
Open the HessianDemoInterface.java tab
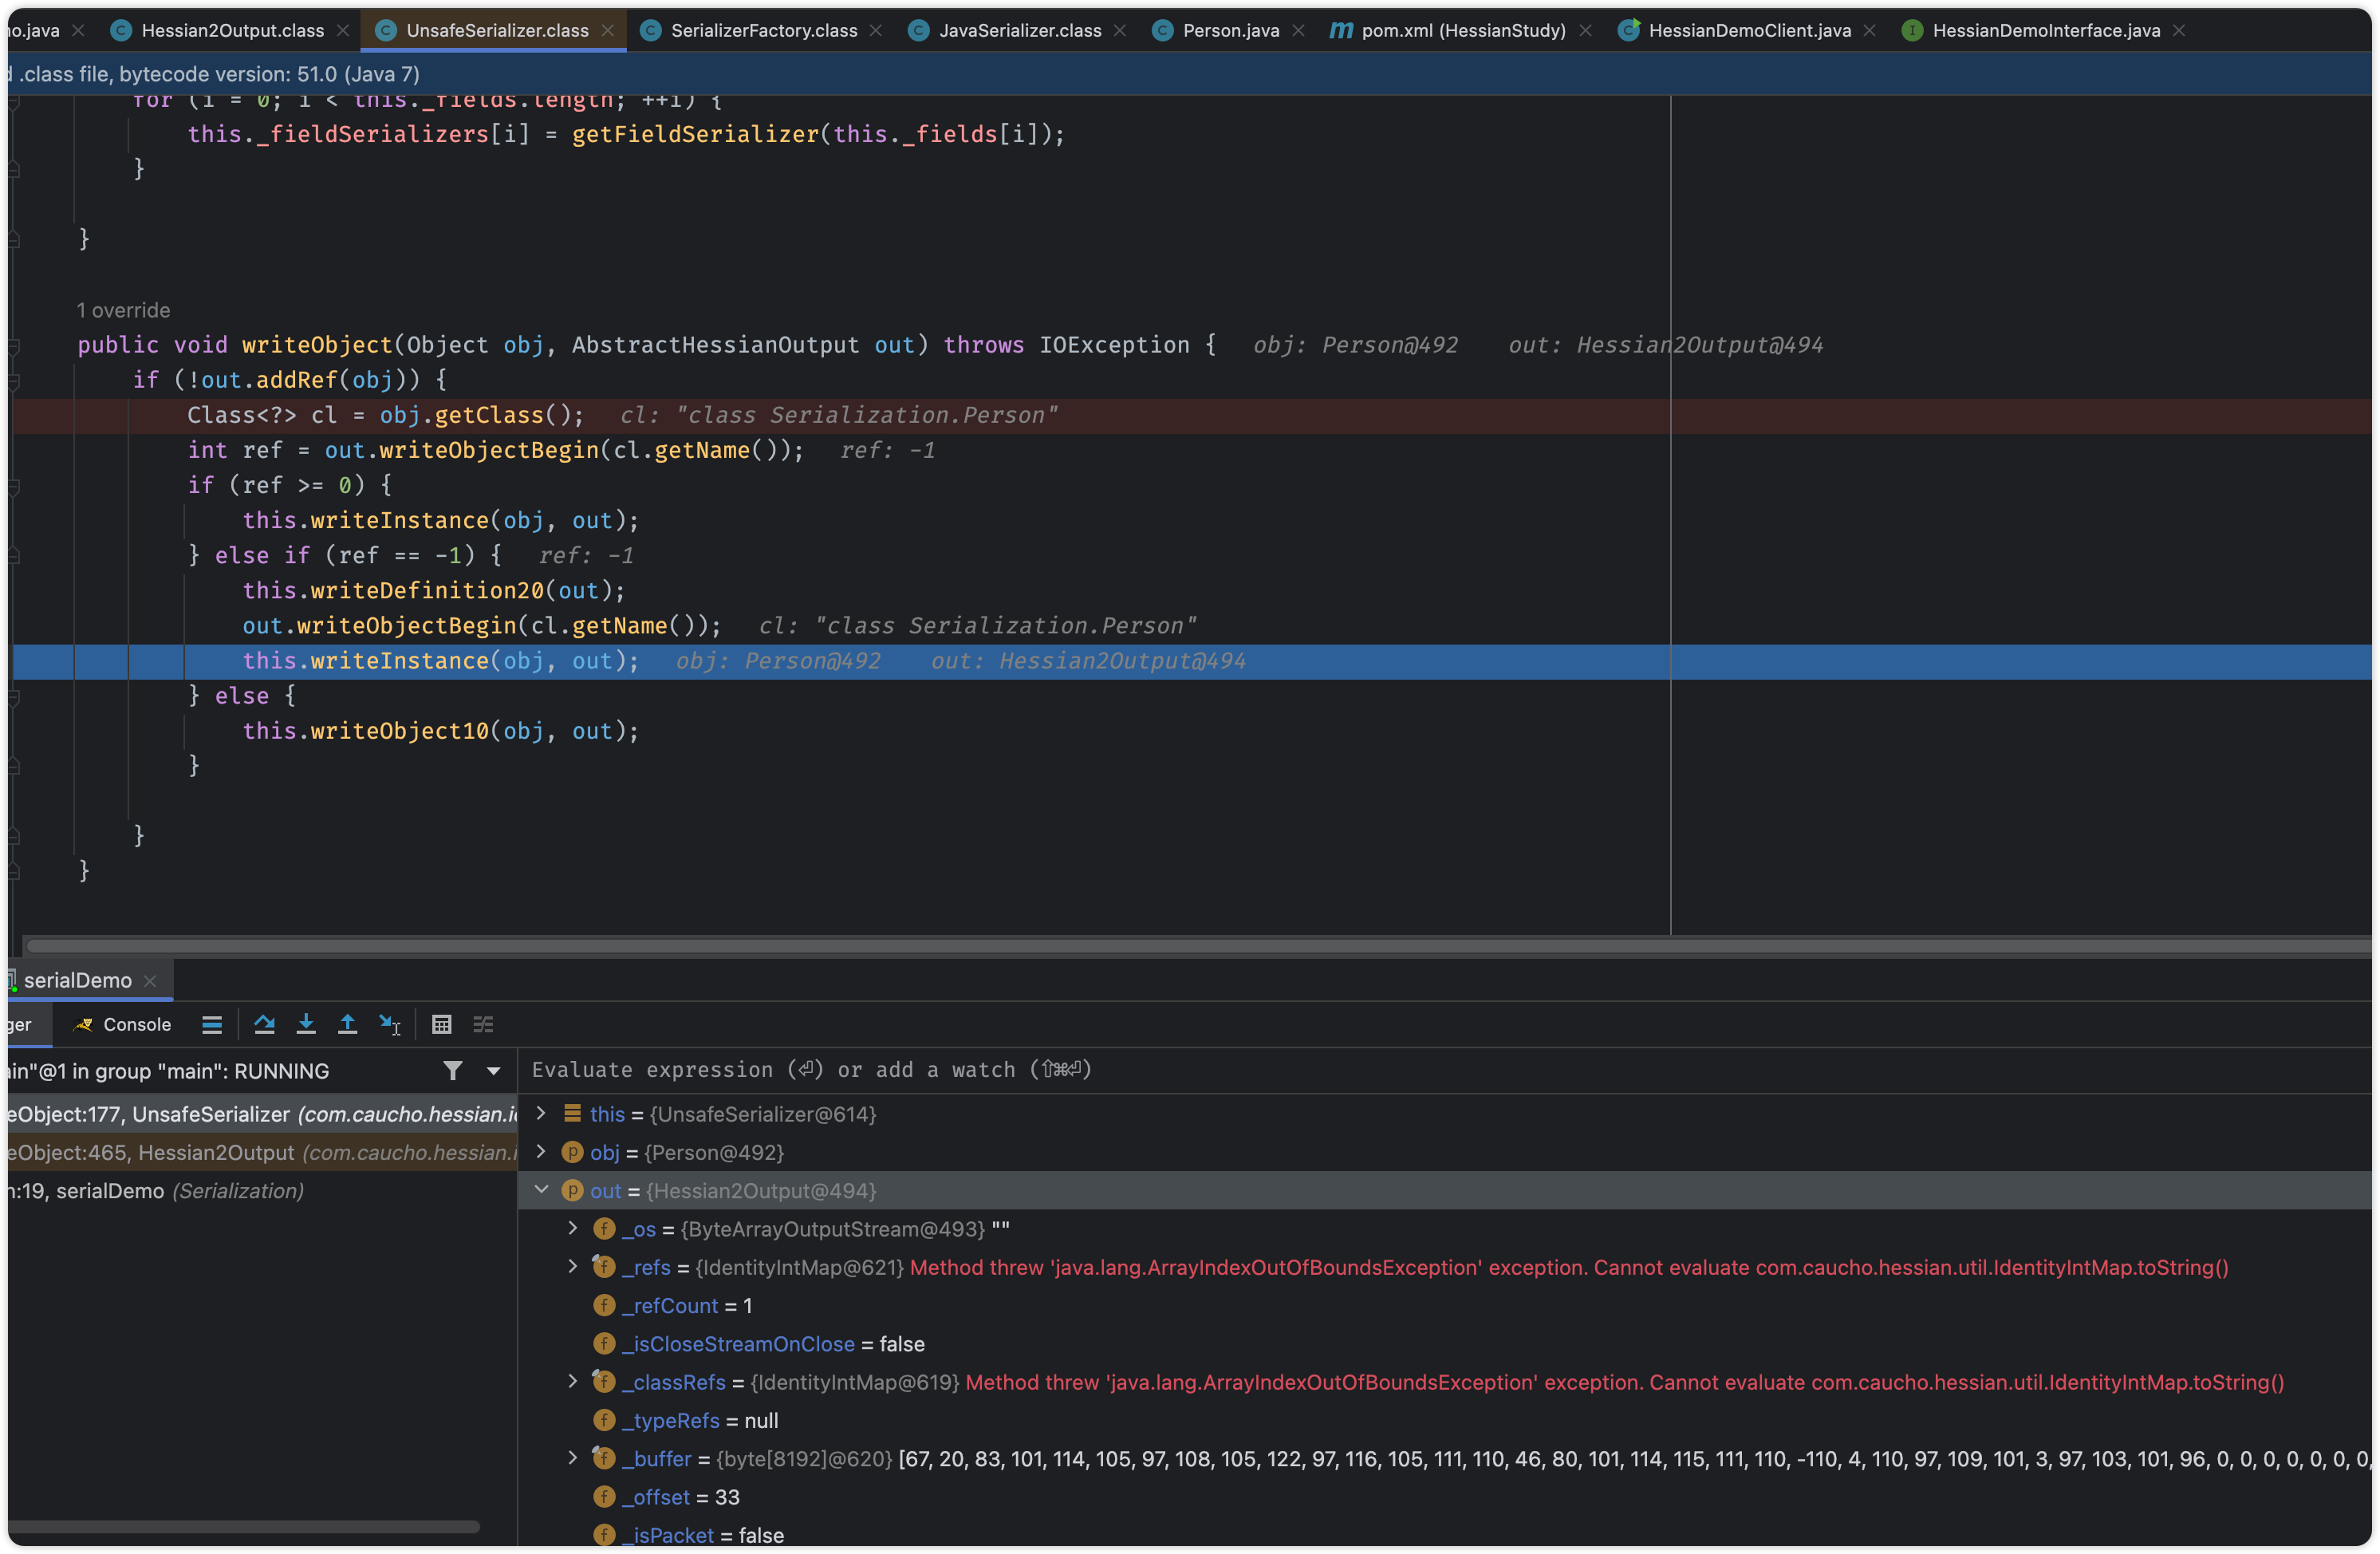pos(2046,30)
